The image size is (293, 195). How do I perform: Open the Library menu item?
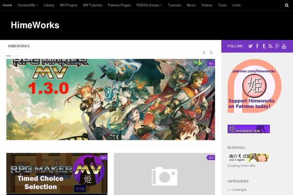(49, 5)
